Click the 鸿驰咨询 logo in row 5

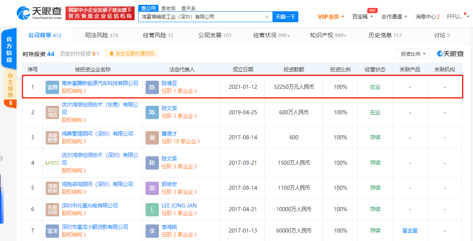(x=52, y=188)
